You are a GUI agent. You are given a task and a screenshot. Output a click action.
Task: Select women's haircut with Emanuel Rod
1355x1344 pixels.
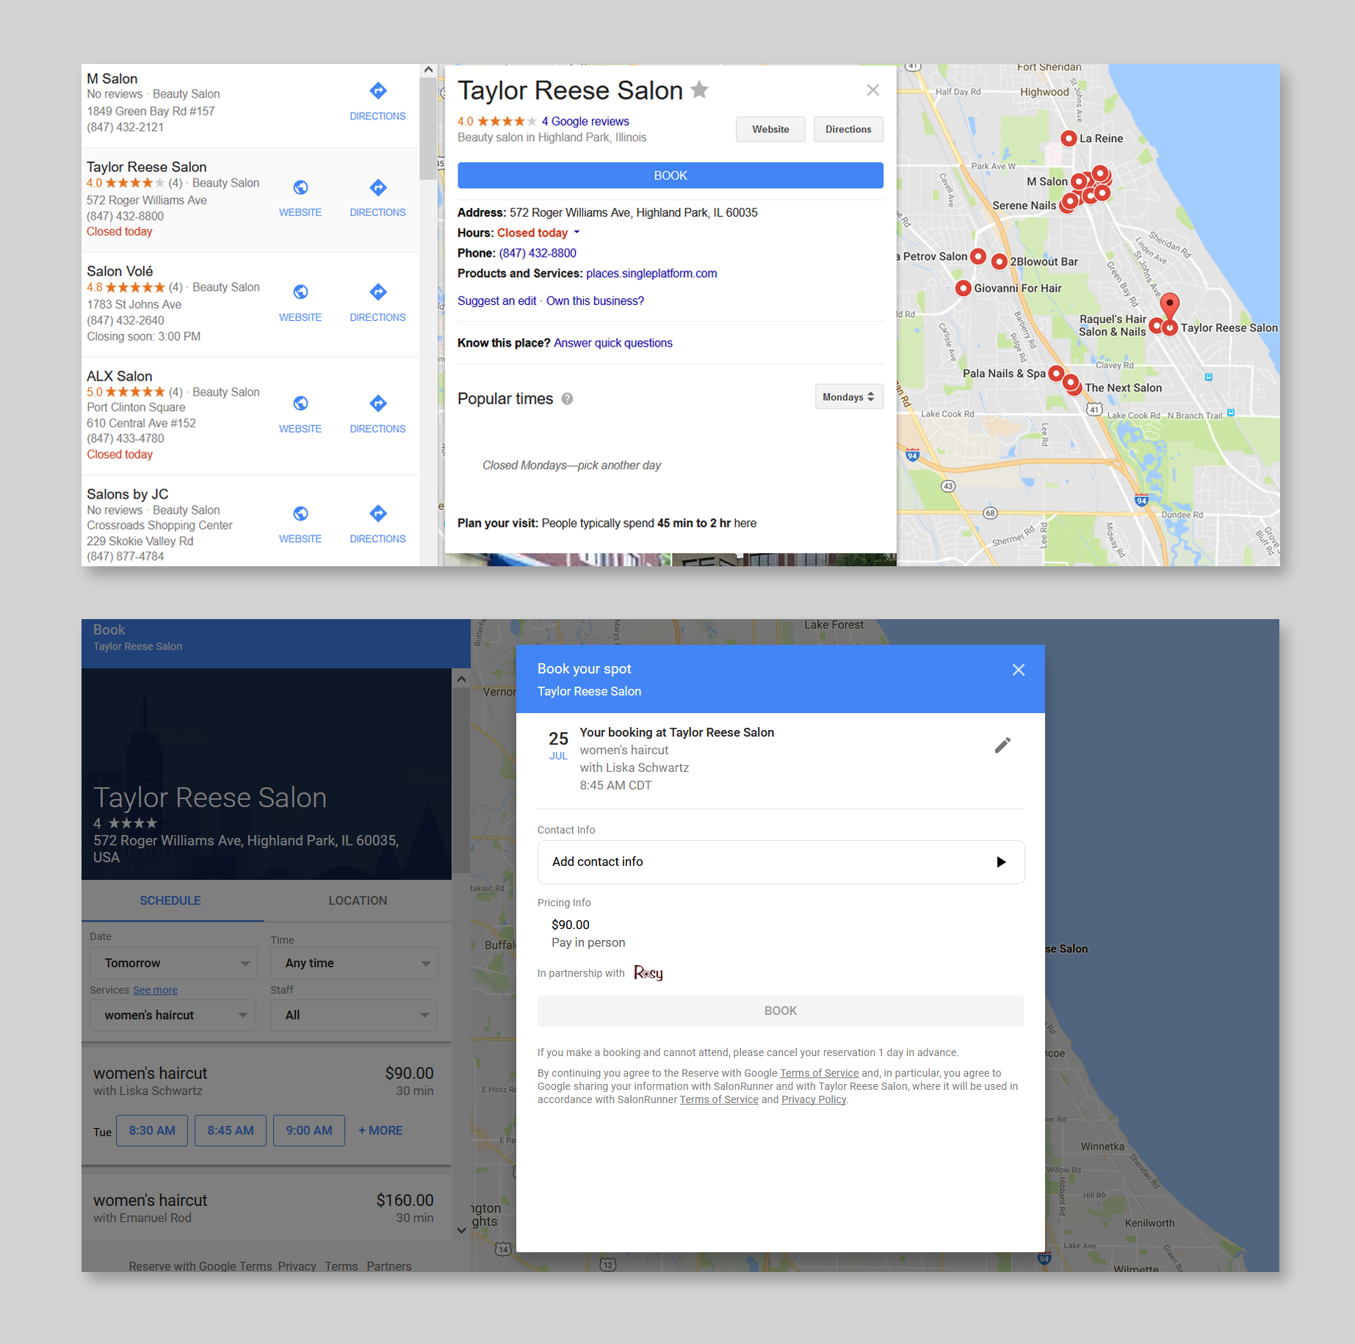point(267,1208)
